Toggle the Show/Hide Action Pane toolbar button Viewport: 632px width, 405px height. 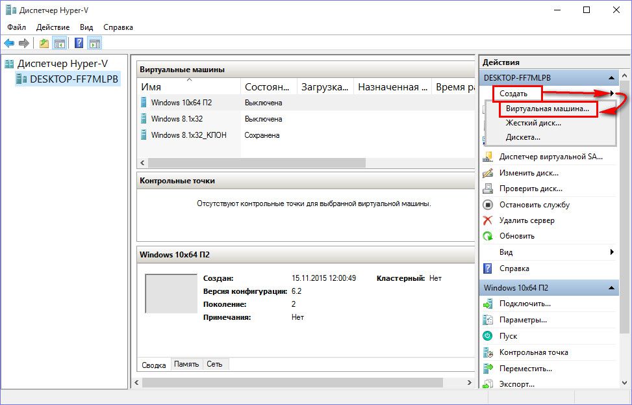(x=95, y=44)
